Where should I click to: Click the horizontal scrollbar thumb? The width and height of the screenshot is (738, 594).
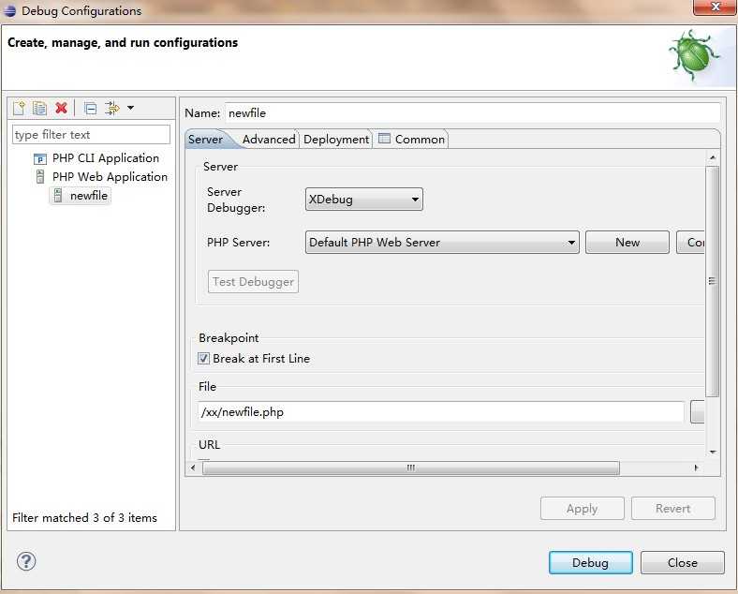(411, 468)
